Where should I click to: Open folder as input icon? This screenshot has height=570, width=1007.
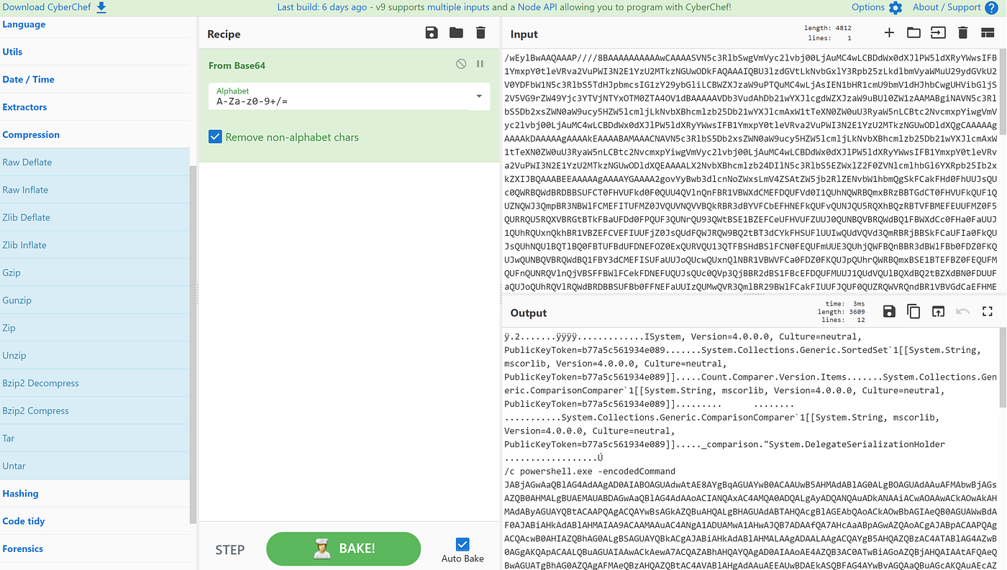[913, 32]
